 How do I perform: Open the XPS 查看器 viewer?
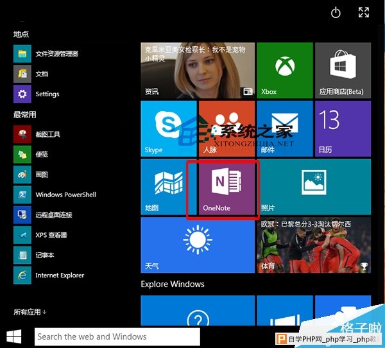[x=22, y=235]
